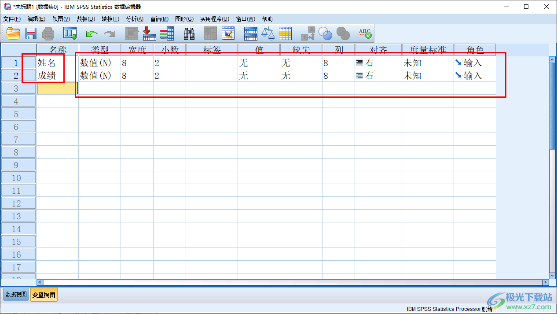Open the 图形(G) menu
The image size is (557, 314).
coord(184,19)
